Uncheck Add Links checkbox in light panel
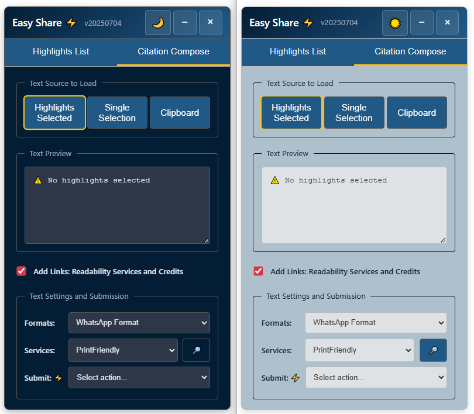Image resolution: width=474 pixels, height=414 pixels. [259, 271]
